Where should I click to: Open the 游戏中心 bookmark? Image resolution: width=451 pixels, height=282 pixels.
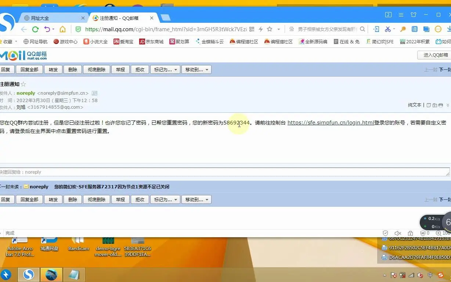pyautogui.click(x=66, y=41)
